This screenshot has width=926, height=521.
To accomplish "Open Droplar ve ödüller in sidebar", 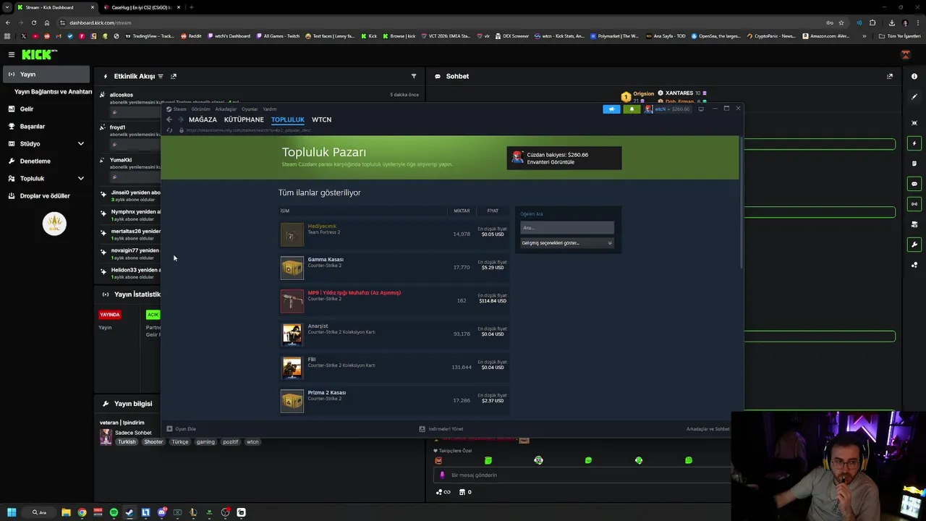I will coord(46,196).
